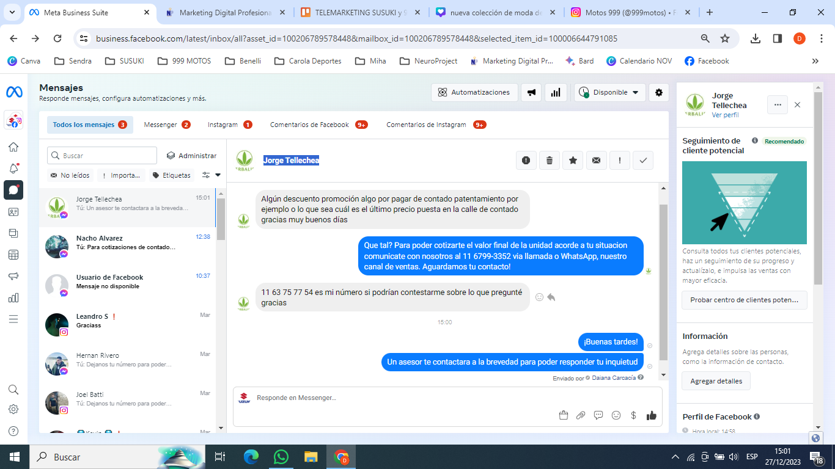Click the Buscar search field in inbox
835x469 pixels.
coord(102,156)
